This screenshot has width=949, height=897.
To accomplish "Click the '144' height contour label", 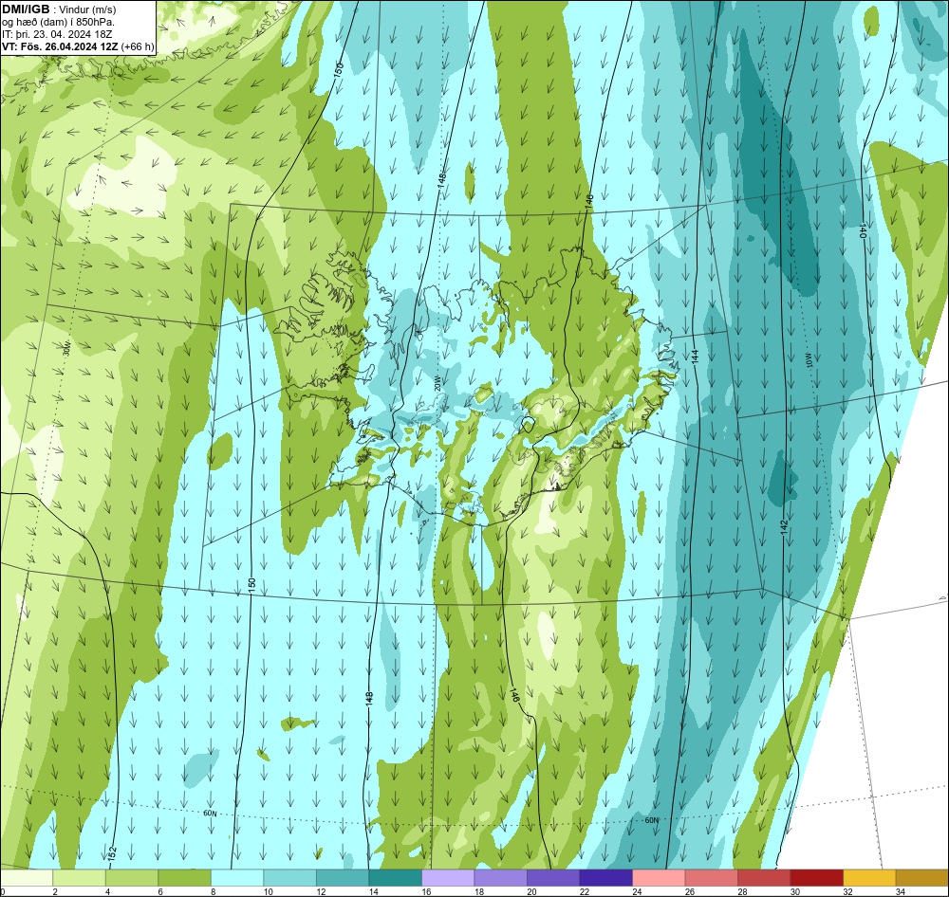I will point(696,357).
